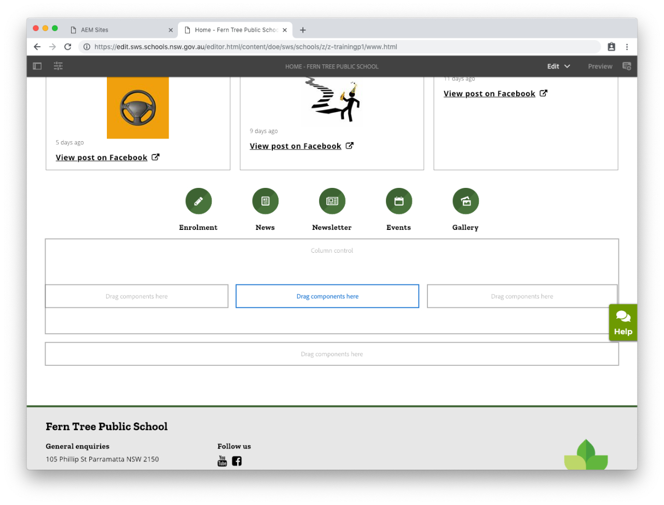Open the school's Facebook icon in footer
Viewport: 664px width, 505px height.
[x=237, y=461]
